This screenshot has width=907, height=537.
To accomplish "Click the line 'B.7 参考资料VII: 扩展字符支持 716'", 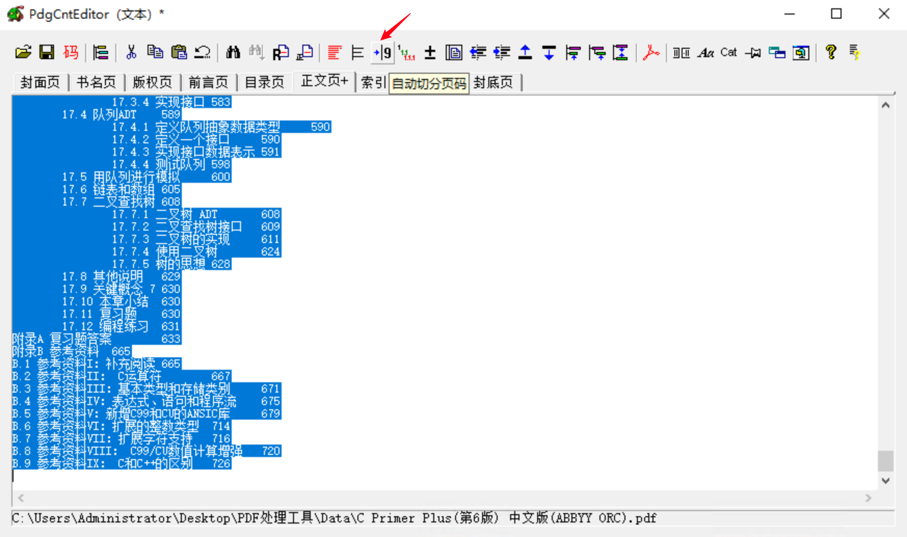I will 122,438.
